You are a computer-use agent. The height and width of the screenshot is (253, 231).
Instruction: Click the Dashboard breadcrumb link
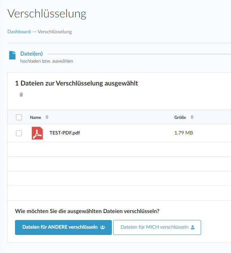tap(19, 32)
